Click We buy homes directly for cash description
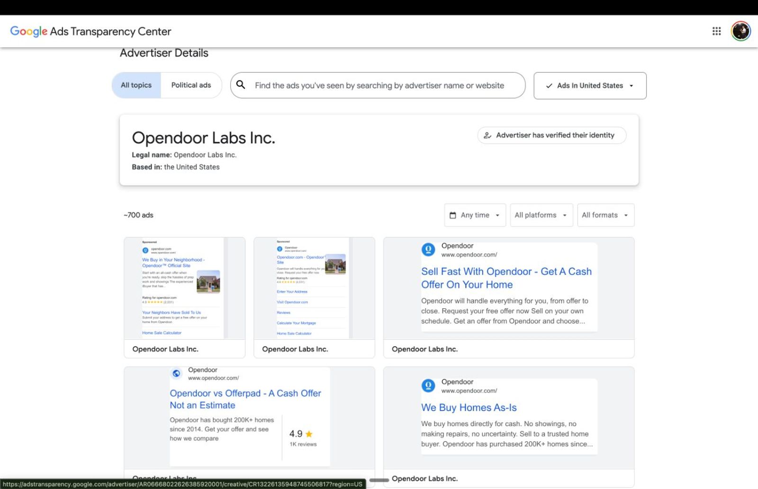Viewport: 758px width, 489px height. click(506, 434)
